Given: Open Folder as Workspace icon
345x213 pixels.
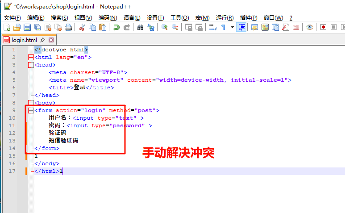Looking at the screenshot, I should (296, 28).
